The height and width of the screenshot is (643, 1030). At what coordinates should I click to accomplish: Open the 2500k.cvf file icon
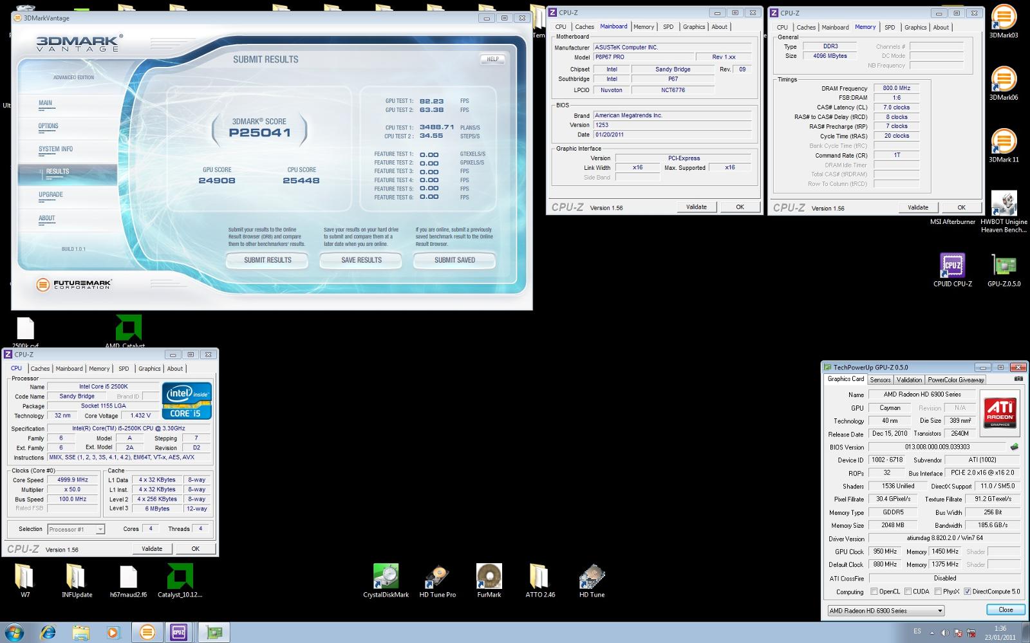click(25, 332)
